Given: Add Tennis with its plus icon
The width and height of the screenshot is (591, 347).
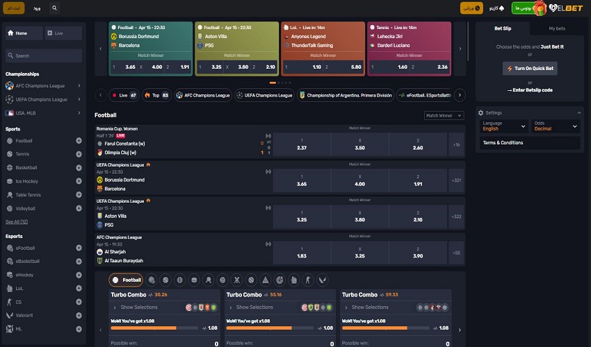Looking at the screenshot, I should coord(79,154).
